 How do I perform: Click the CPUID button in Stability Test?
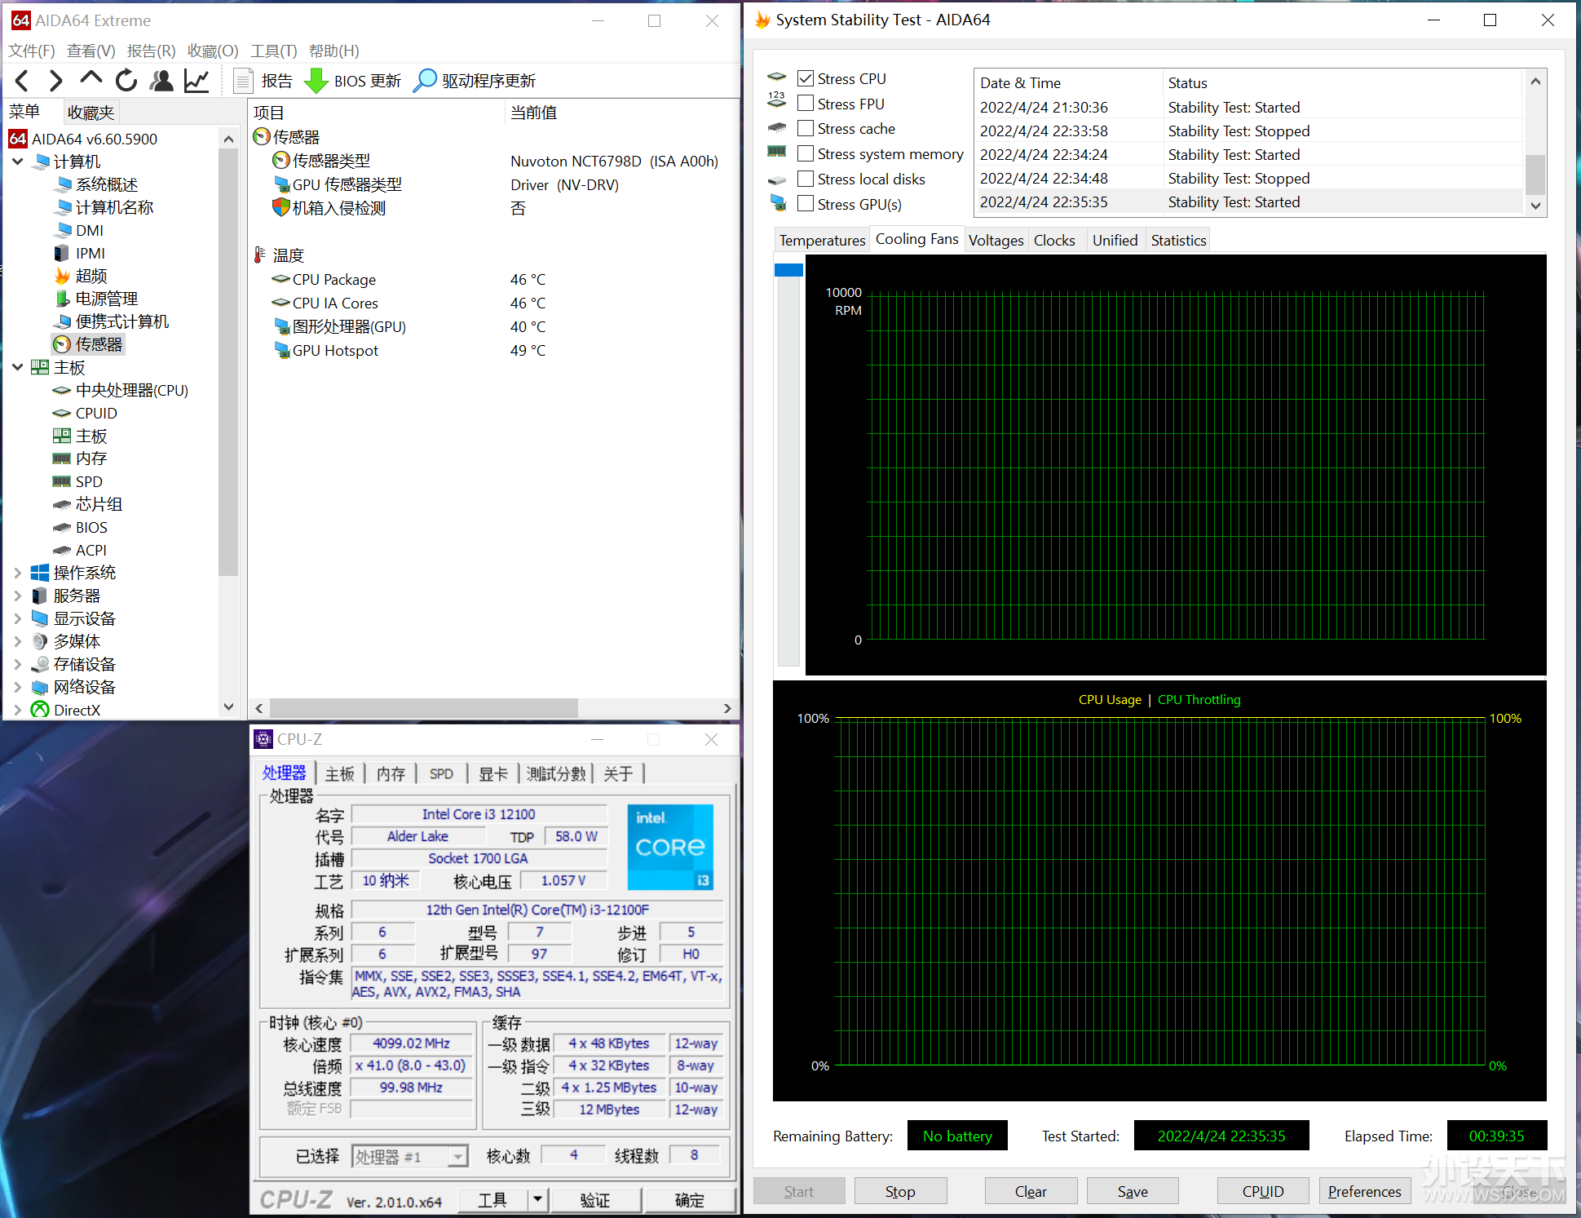pyautogui.click(x=1263, y=1191)
